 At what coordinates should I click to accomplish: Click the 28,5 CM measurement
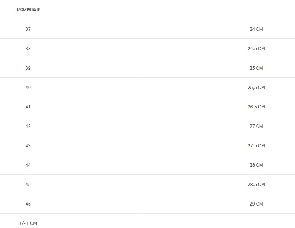[x=256, y=184]
